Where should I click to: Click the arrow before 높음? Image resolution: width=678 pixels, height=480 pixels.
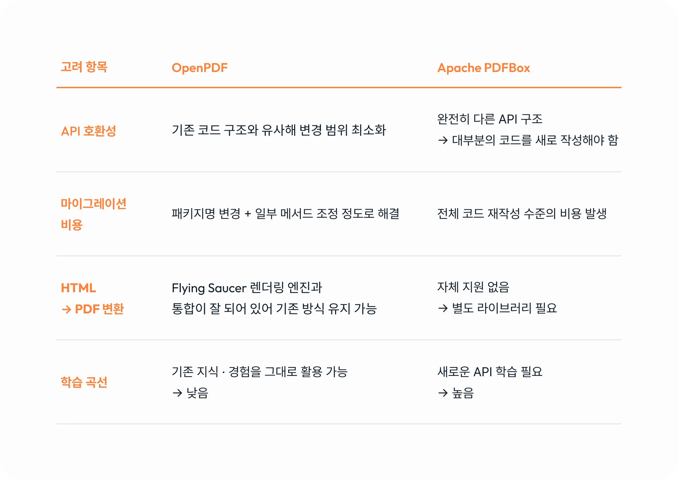pyautogui.click(x=443, y=393)
